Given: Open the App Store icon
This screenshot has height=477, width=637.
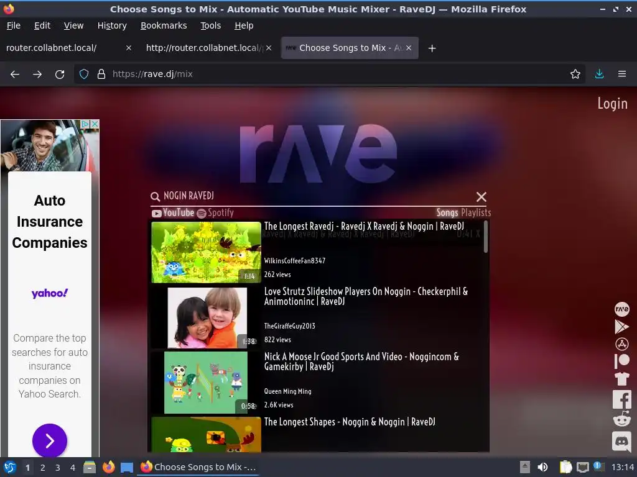Looking at the screenshot, I should [x=621, y=344].
